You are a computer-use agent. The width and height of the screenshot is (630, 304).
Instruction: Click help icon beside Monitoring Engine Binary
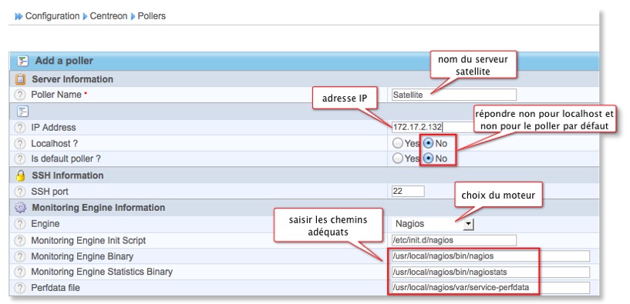pos(19,256)
